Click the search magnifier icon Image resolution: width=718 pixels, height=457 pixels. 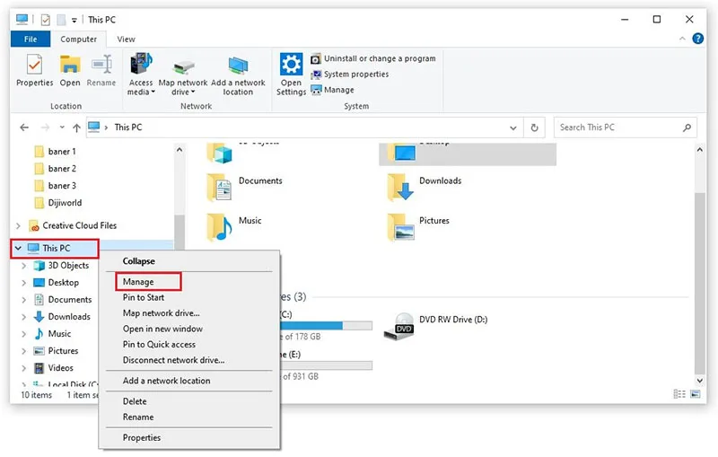tap(687, 127)
